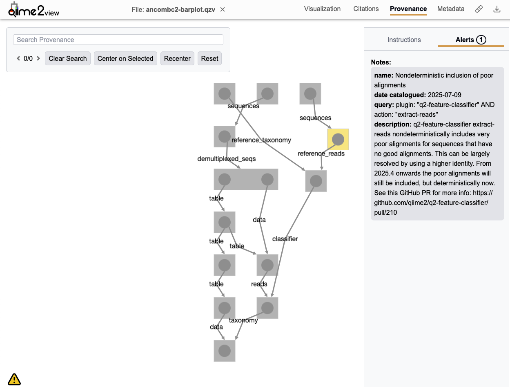This screenshot has height=387, width=510.
Task: Switch to the Instructions panel tab
Action: coord(404,40)
